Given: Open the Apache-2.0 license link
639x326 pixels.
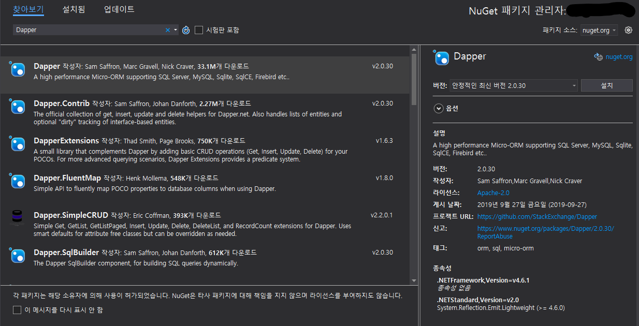Looking at the screenshot, I should tap(493, 192).
